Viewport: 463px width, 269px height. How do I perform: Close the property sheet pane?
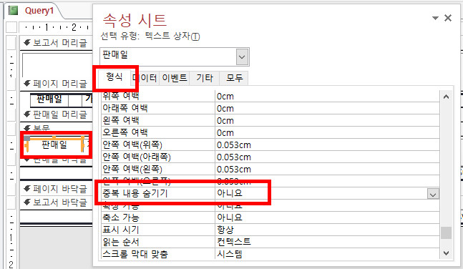click(x=448, y=18)
